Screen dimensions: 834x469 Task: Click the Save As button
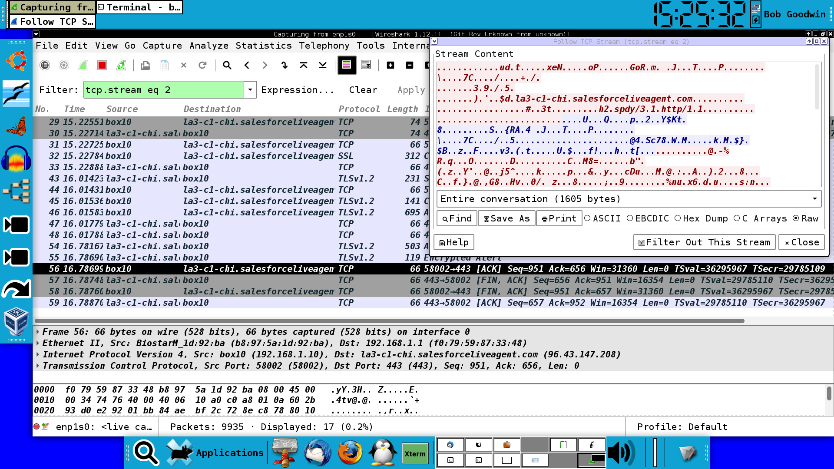coord(506,218)
